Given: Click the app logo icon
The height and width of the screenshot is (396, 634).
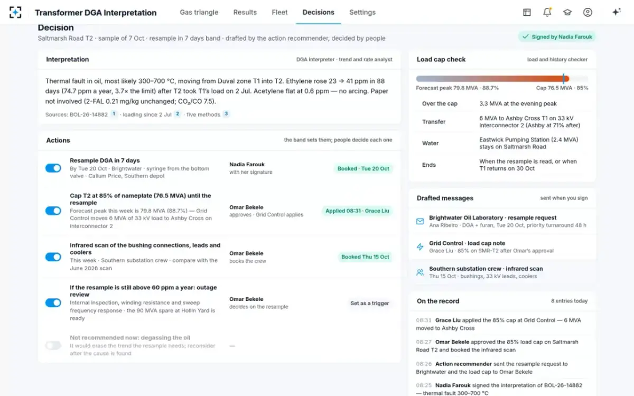Looking at the screenshot, I should pyautogui.click(x=15, y=12).
